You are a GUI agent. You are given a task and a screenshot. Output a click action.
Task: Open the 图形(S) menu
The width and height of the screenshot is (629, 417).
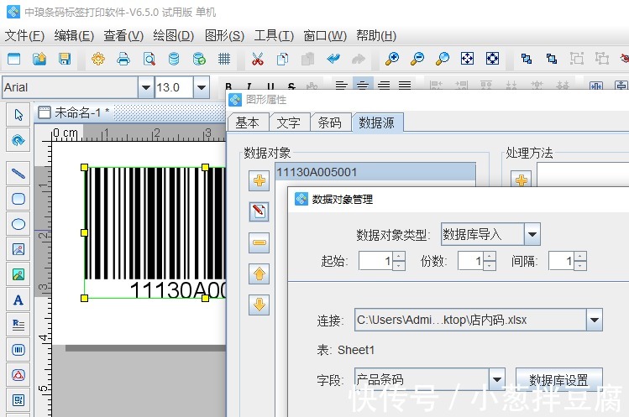[x=224, y=36]
